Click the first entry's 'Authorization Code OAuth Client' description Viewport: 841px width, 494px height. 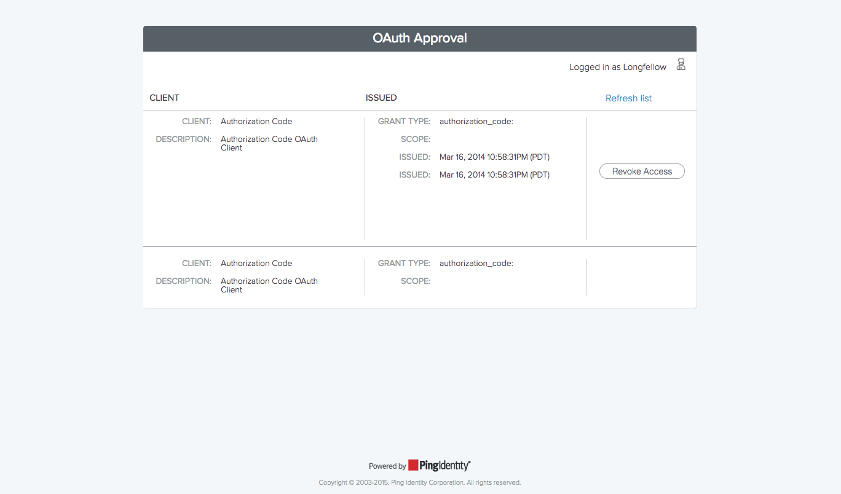(x=269, y=143)
